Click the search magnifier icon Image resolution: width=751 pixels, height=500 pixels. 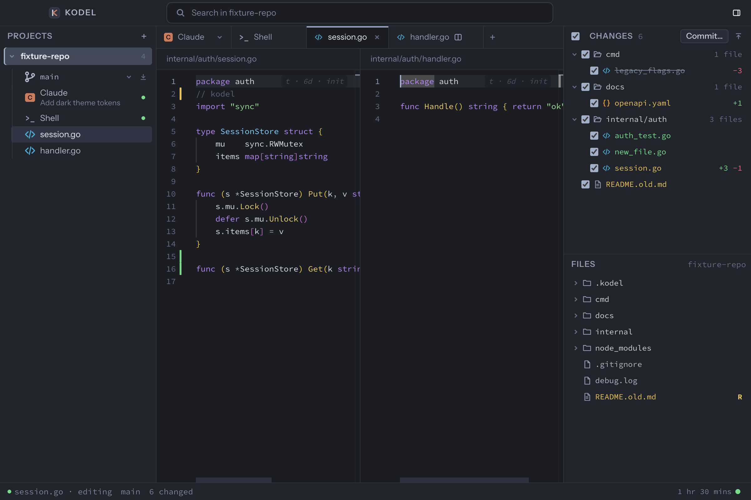coord(181,13)
